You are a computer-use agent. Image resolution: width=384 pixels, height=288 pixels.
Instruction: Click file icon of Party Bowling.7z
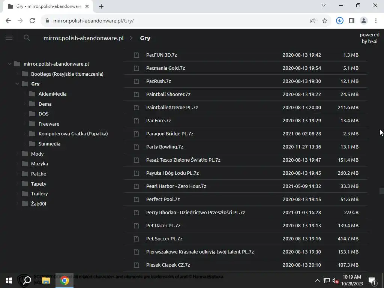coord(136,147)
